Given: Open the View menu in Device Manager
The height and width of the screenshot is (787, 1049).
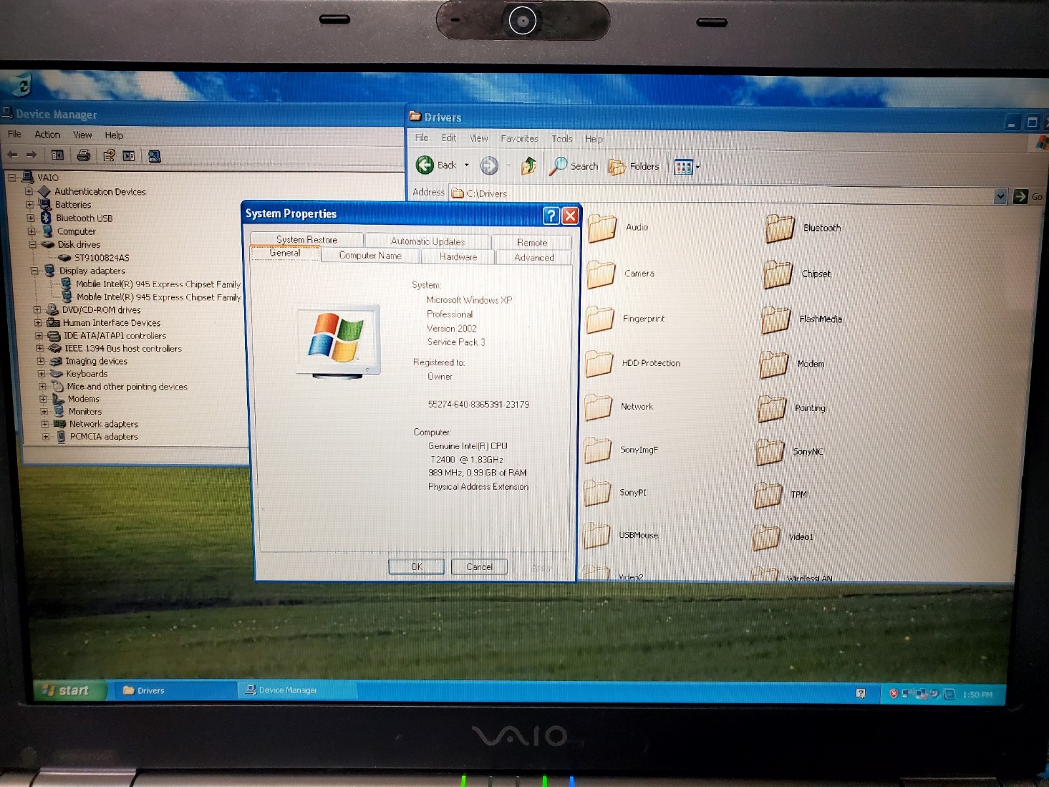Looking at the screenshot, I should pos(83,135).
